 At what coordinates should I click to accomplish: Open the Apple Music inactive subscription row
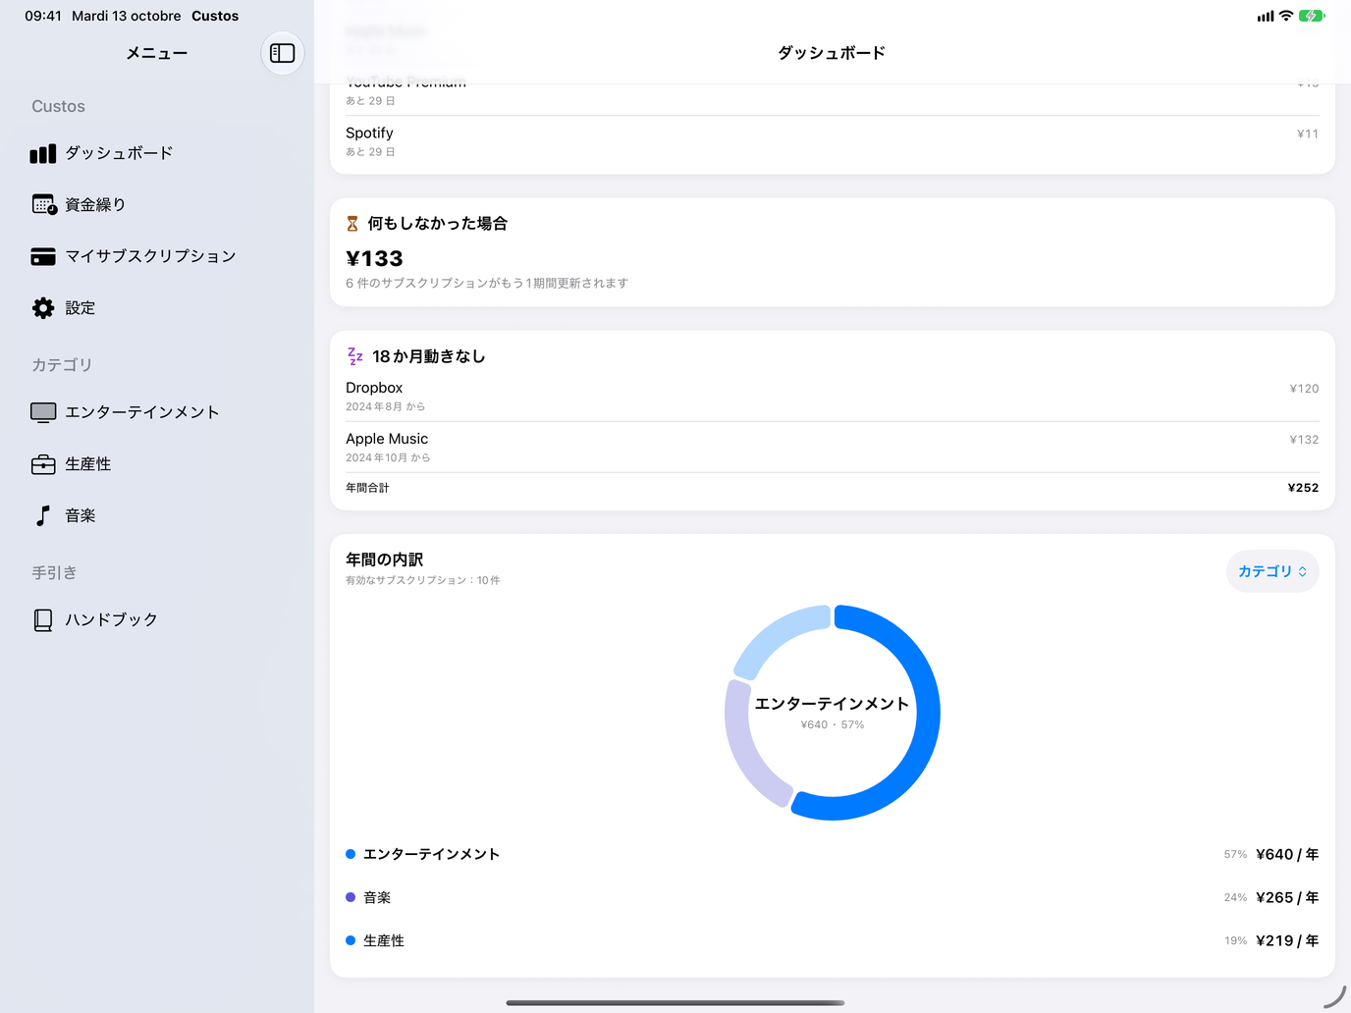click(833, 448)
